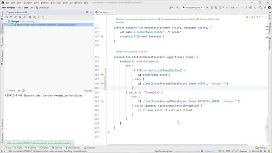Open the MultipartAppKt run configuration dropdown
Viewport: 272px width, 153px height.
tap(193, 8)
